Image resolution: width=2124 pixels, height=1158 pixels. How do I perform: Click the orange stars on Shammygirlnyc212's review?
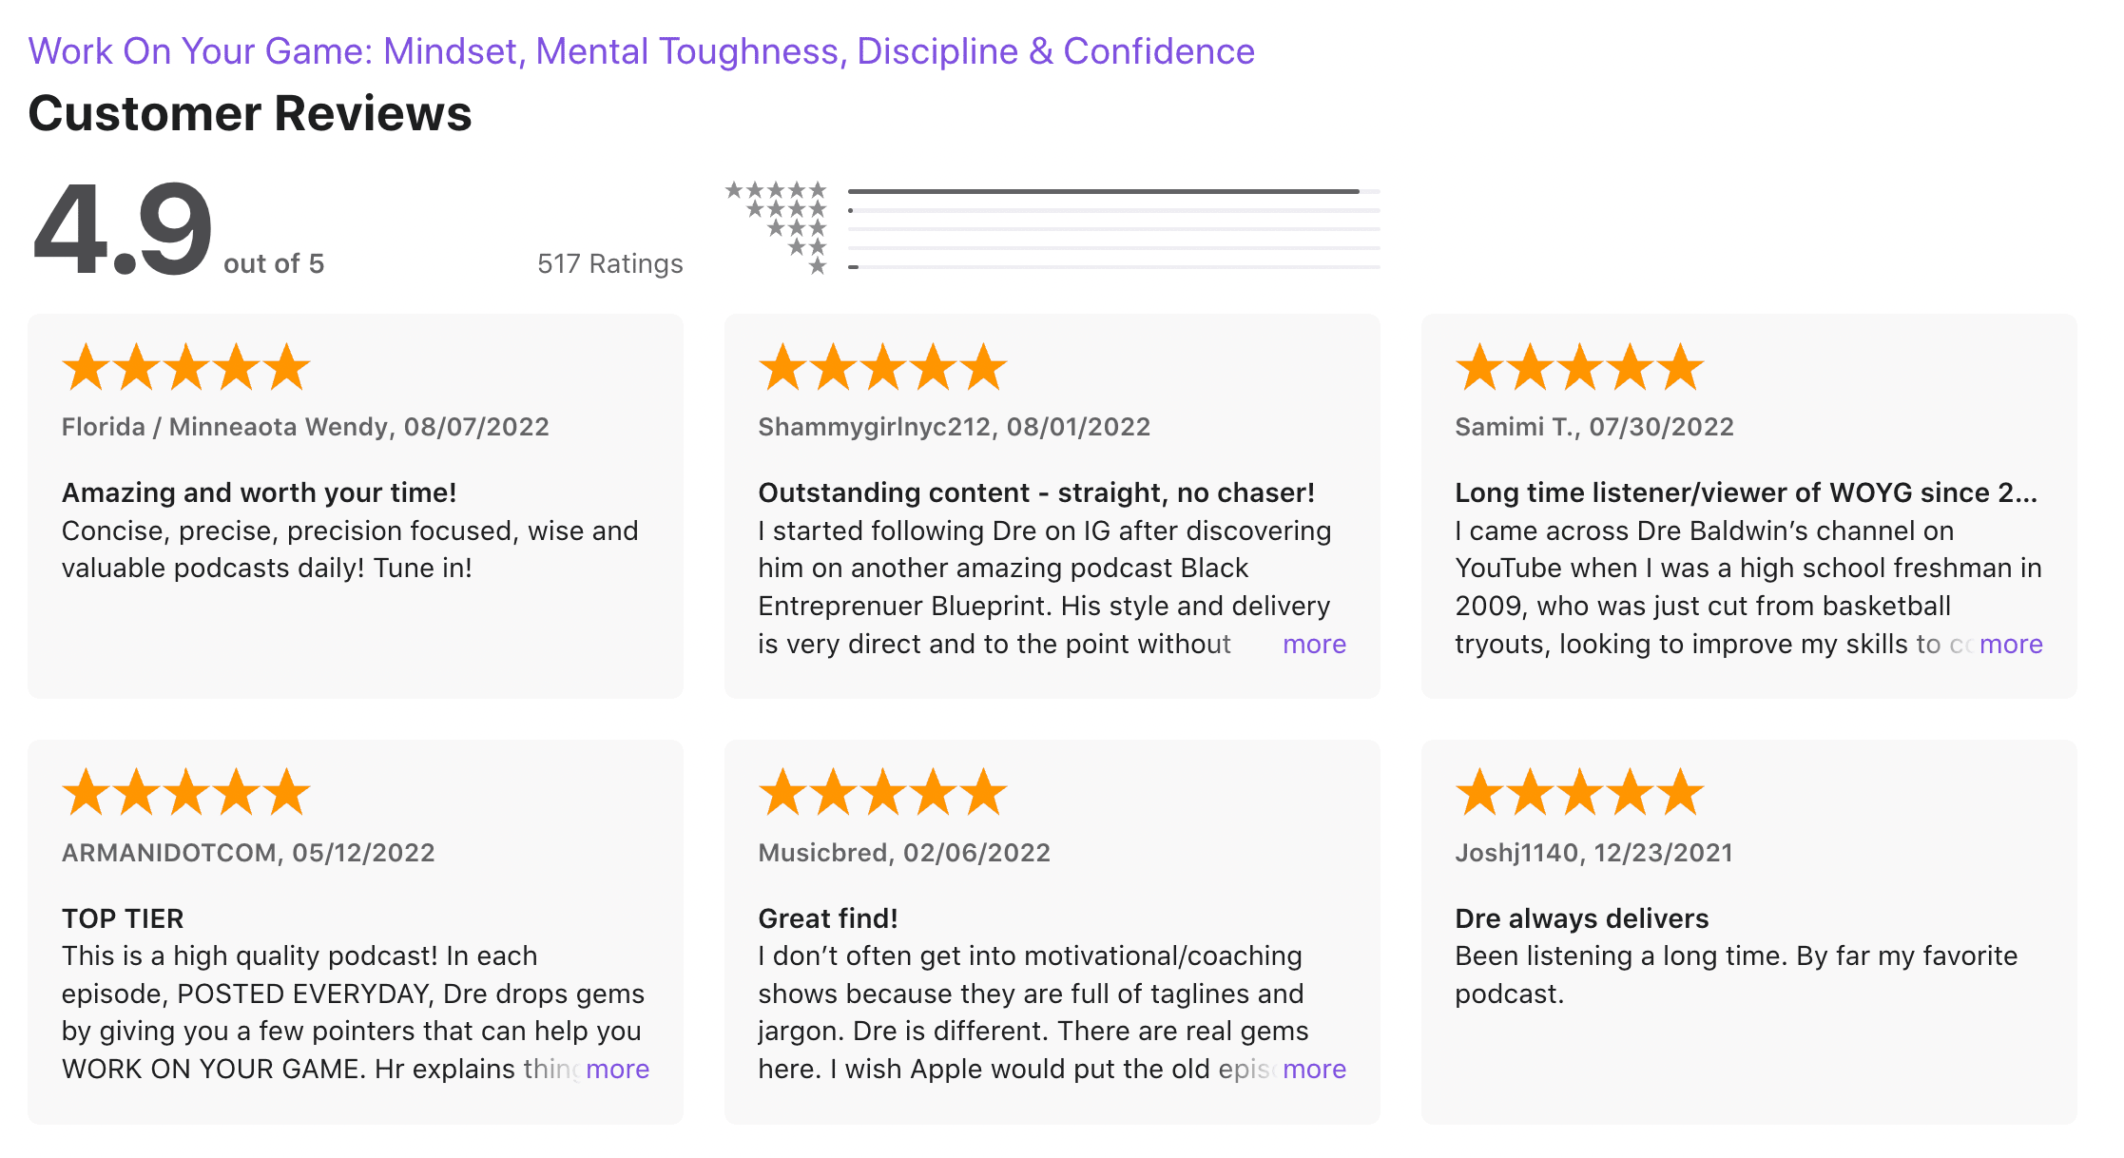pos(882,368)
